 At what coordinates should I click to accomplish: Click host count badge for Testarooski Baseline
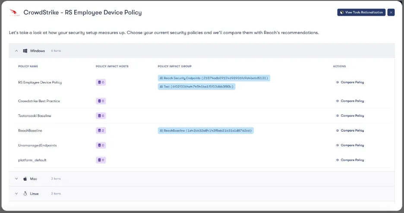pyautogui.click(x=101, y=116)
